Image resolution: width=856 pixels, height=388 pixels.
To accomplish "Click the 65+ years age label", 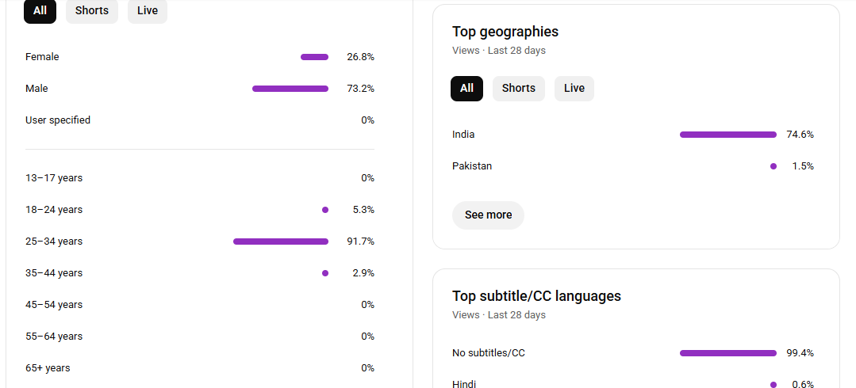I will (48, 368).
